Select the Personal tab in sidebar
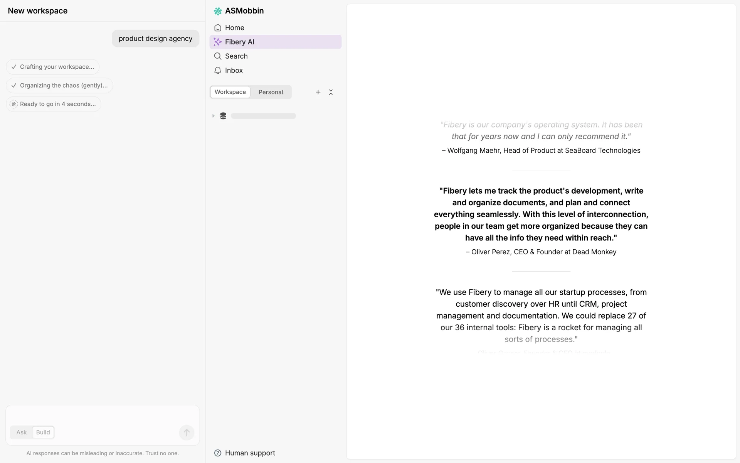 [271, 92]
